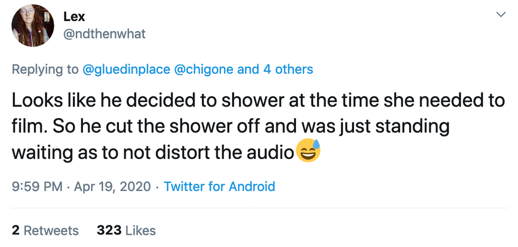518x247 pixels.
Task: Select the line "film. So he cut the shower off"
Action: coord(230,127)
